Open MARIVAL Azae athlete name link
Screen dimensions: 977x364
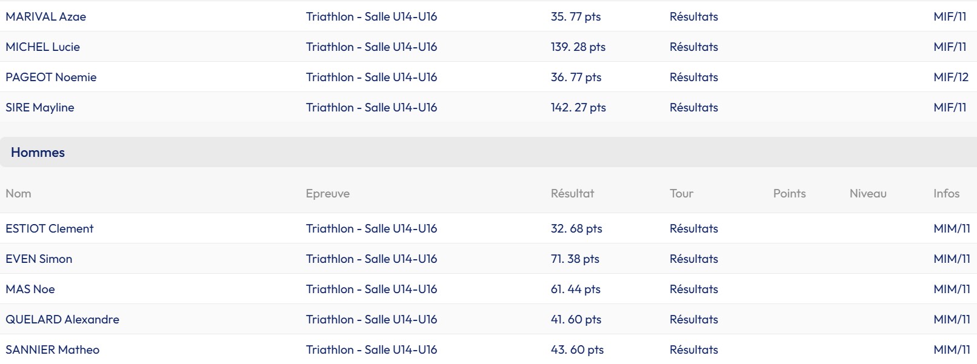[x=45, y=16]
